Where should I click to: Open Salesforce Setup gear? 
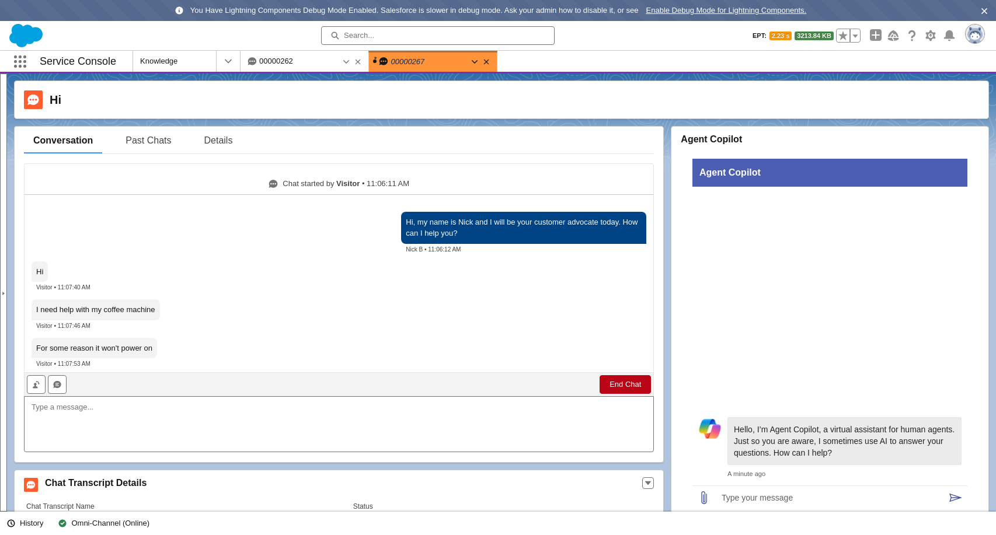pos(930,36)
